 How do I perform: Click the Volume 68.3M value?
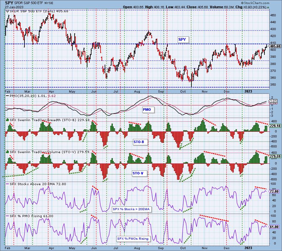(224, 7)
